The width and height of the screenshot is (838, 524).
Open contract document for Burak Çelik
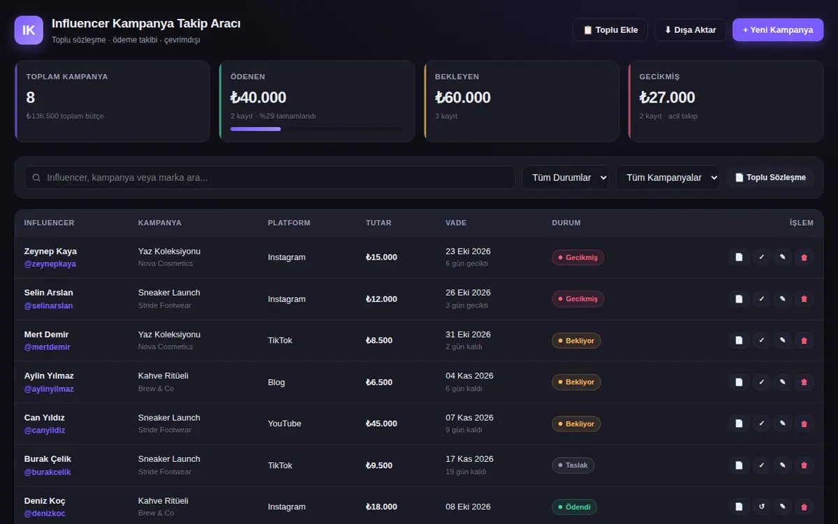pyautogui.click(x=739, y=465)
